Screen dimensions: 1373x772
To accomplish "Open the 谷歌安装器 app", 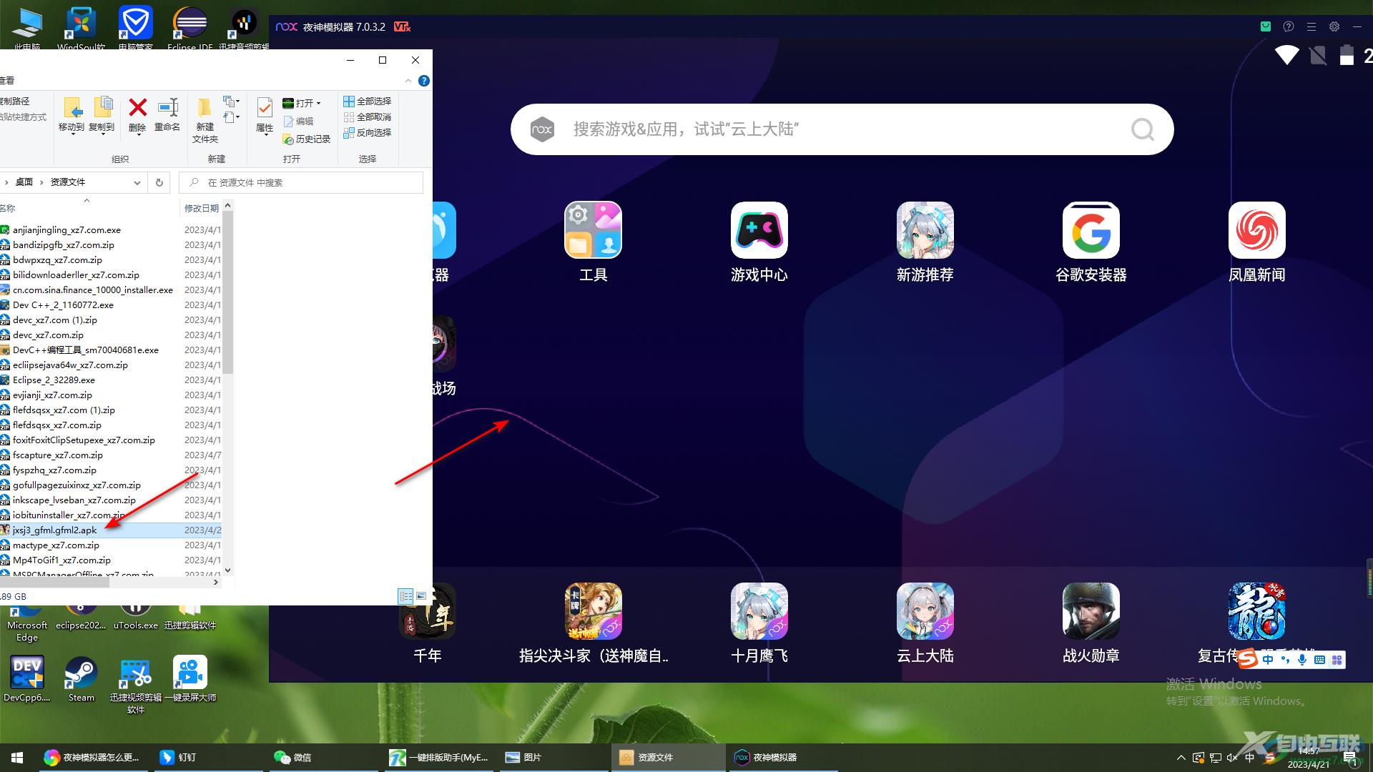I will pos(1091,230).
